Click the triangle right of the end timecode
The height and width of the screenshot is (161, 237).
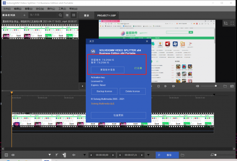[149, 155]
